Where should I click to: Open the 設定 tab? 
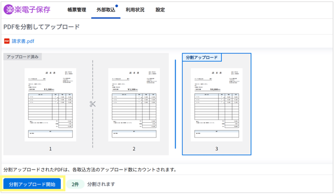click(160, 10)
